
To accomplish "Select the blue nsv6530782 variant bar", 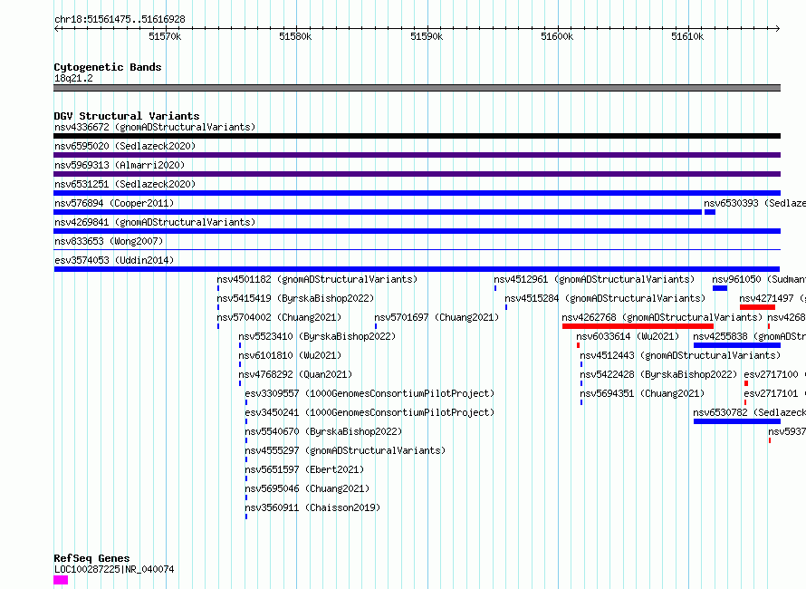I will (736, 421).
